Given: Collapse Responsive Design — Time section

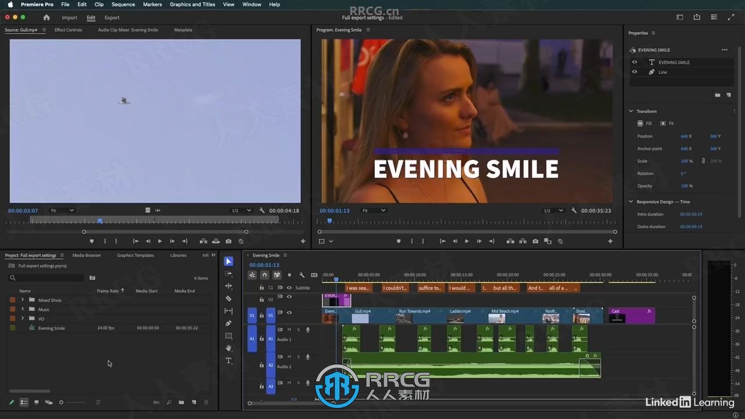Looking at the screenshot, I should [631, 202].
